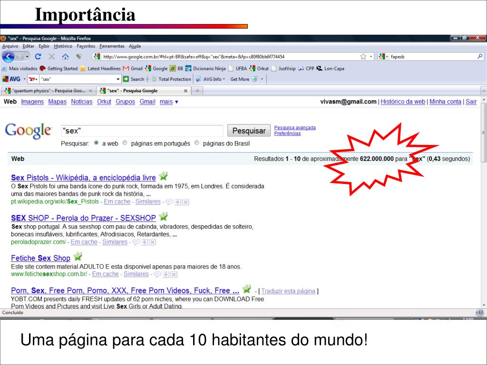
Task: Open the Mais visitados bookmark
Action: [19, 68]
